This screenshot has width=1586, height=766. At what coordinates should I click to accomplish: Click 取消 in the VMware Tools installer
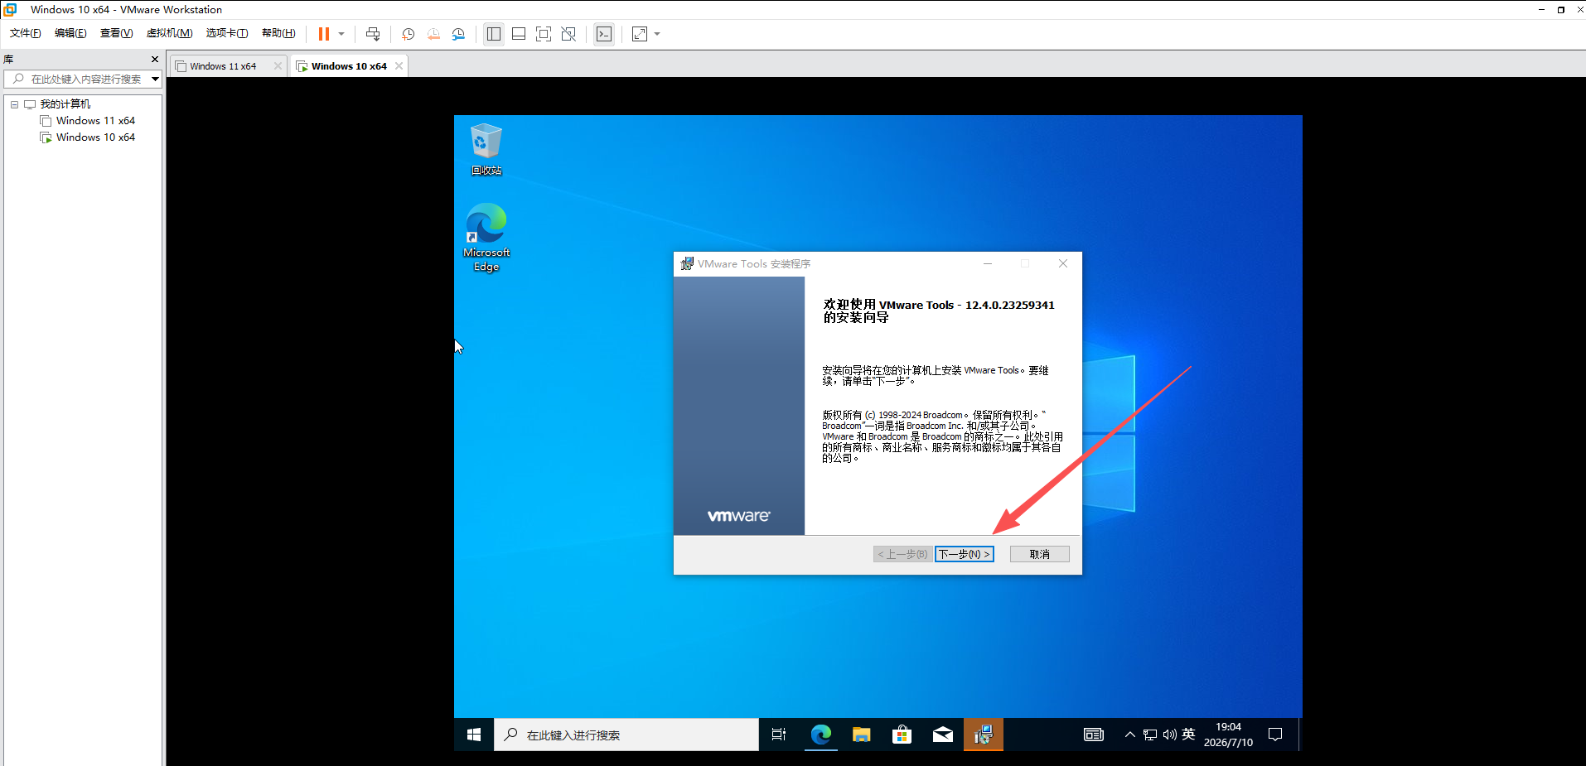(x=1039, y=554)
